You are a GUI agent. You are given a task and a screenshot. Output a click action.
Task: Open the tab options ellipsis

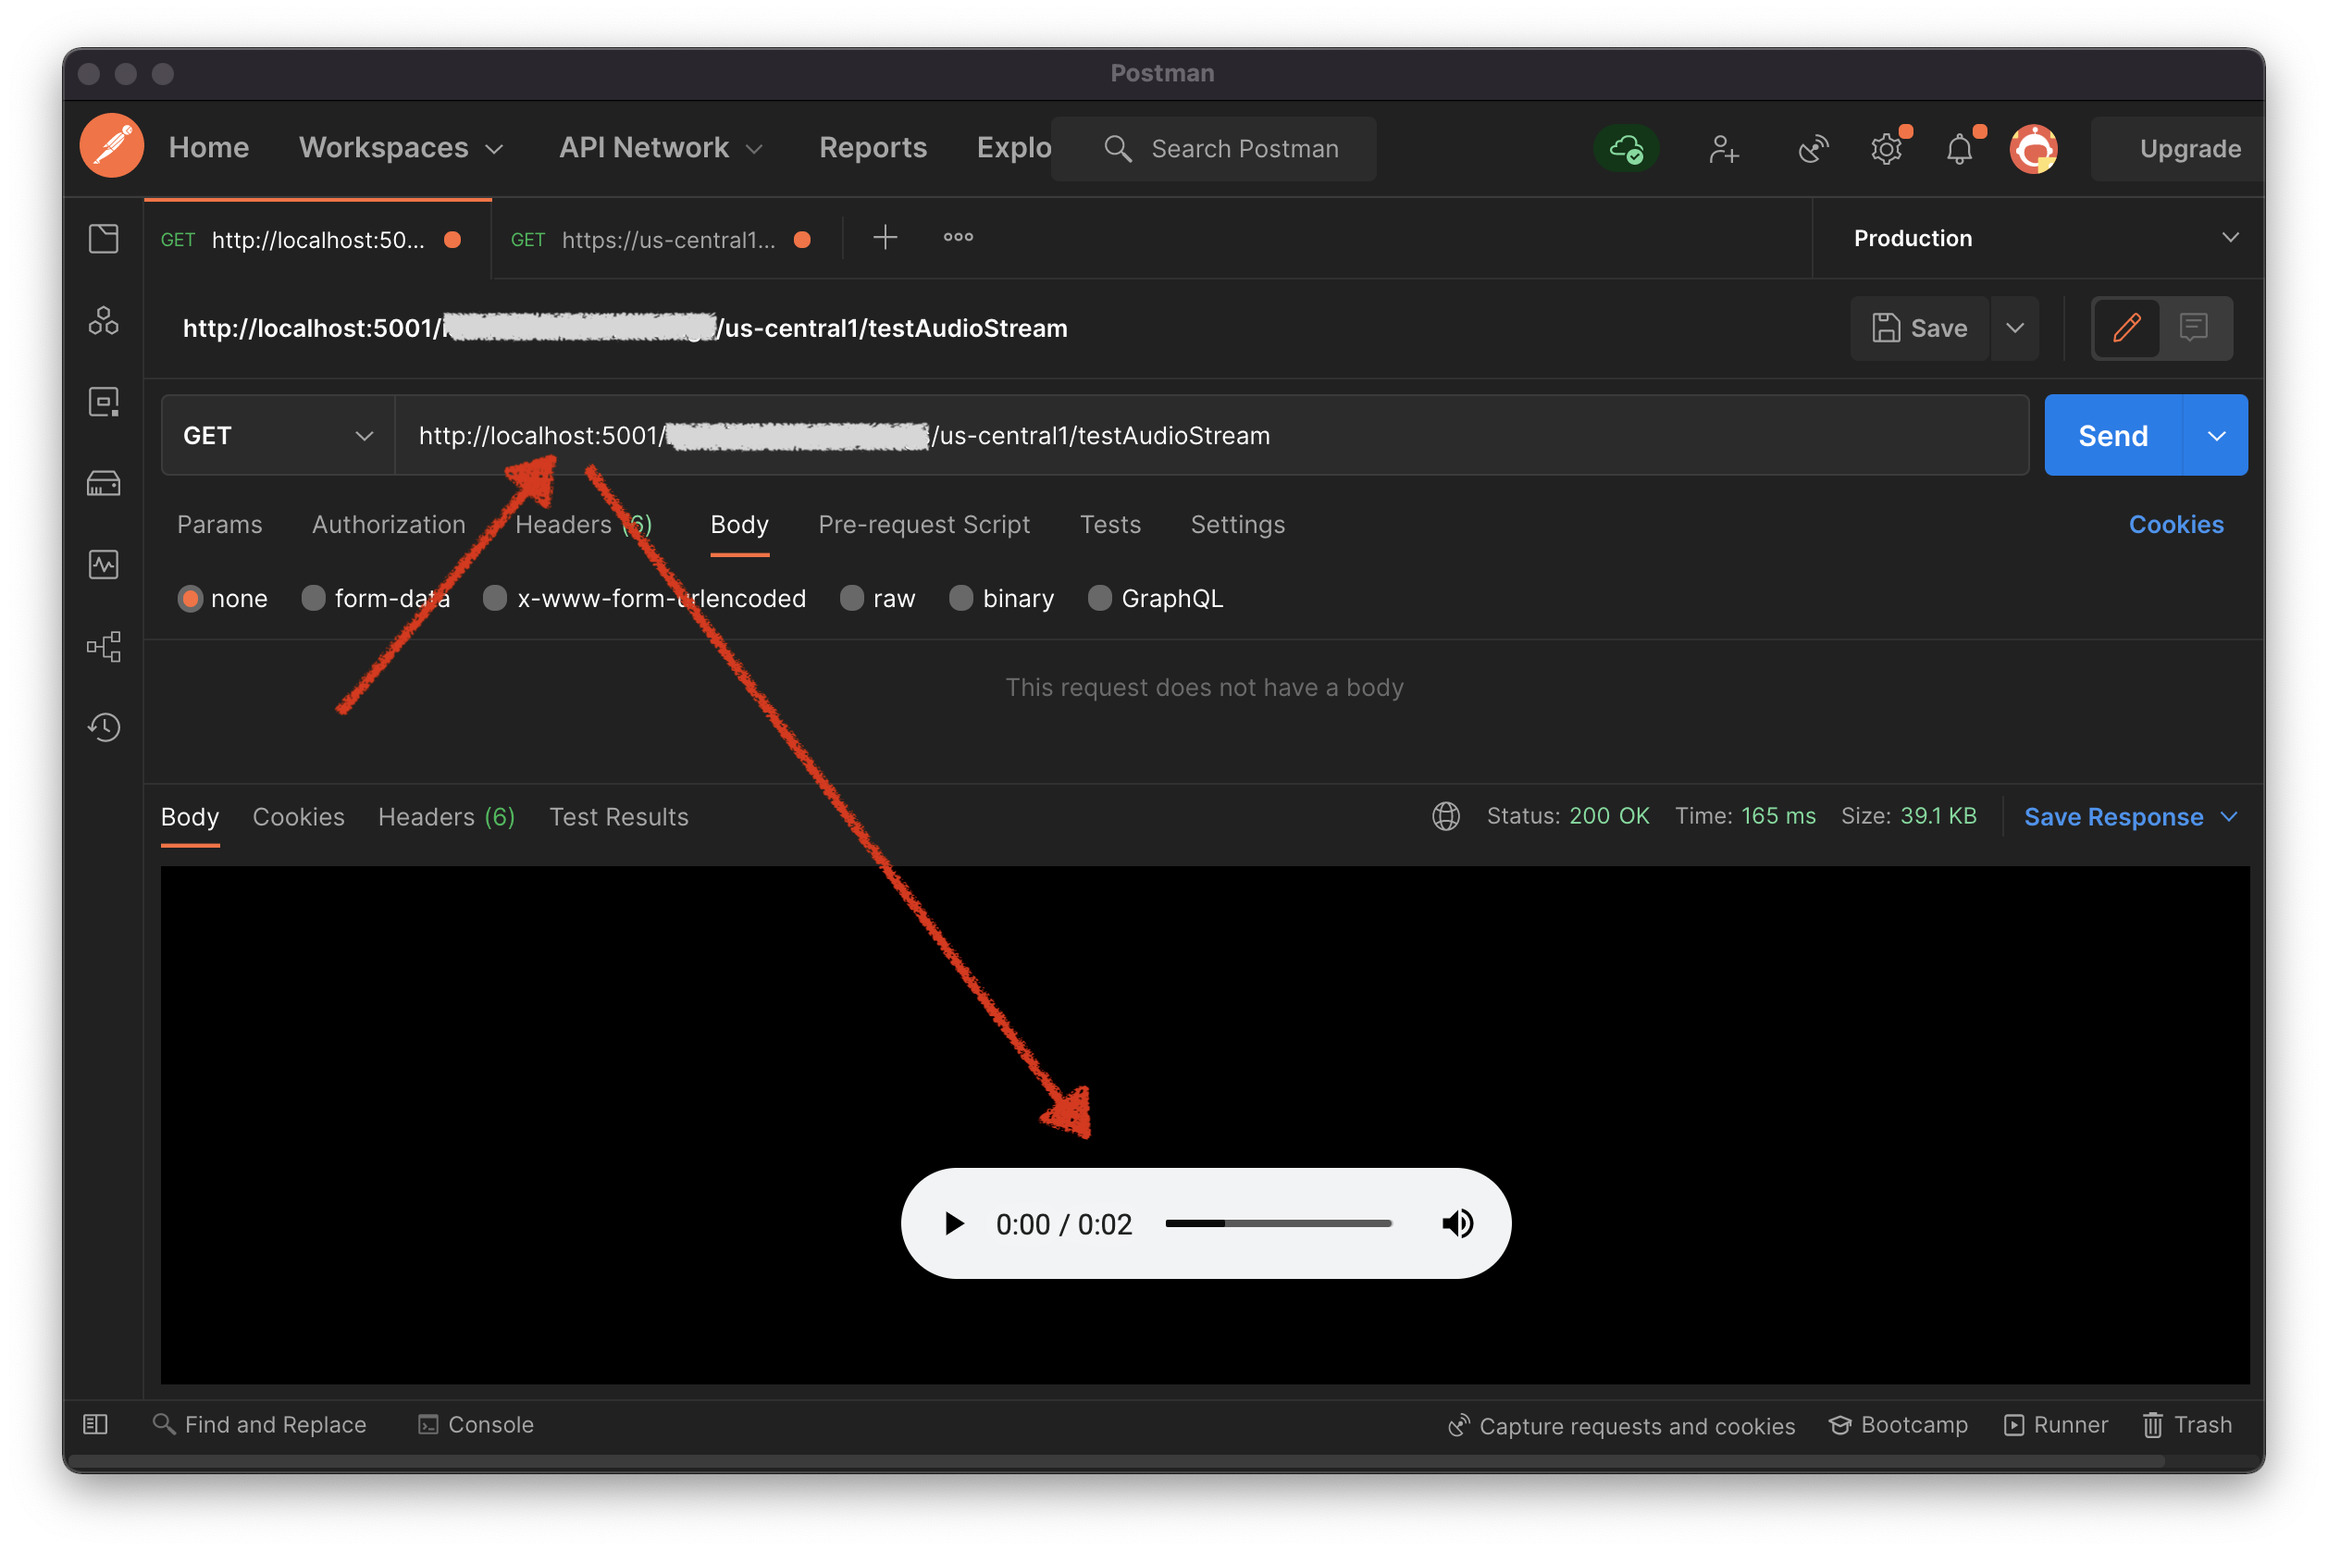(958, 238)
